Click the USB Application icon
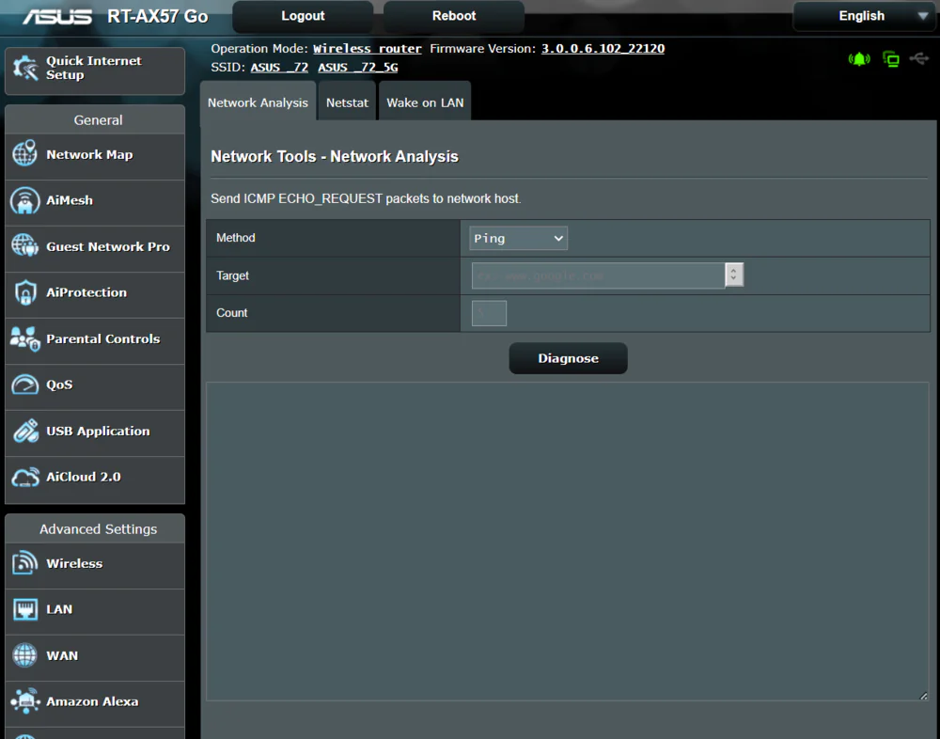This screenshot has width=940, height=739. [25, 431]
